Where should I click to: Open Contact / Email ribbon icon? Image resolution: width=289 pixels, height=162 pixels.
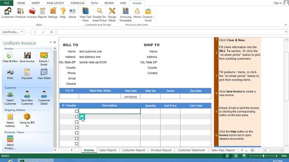tap(148, 15)
